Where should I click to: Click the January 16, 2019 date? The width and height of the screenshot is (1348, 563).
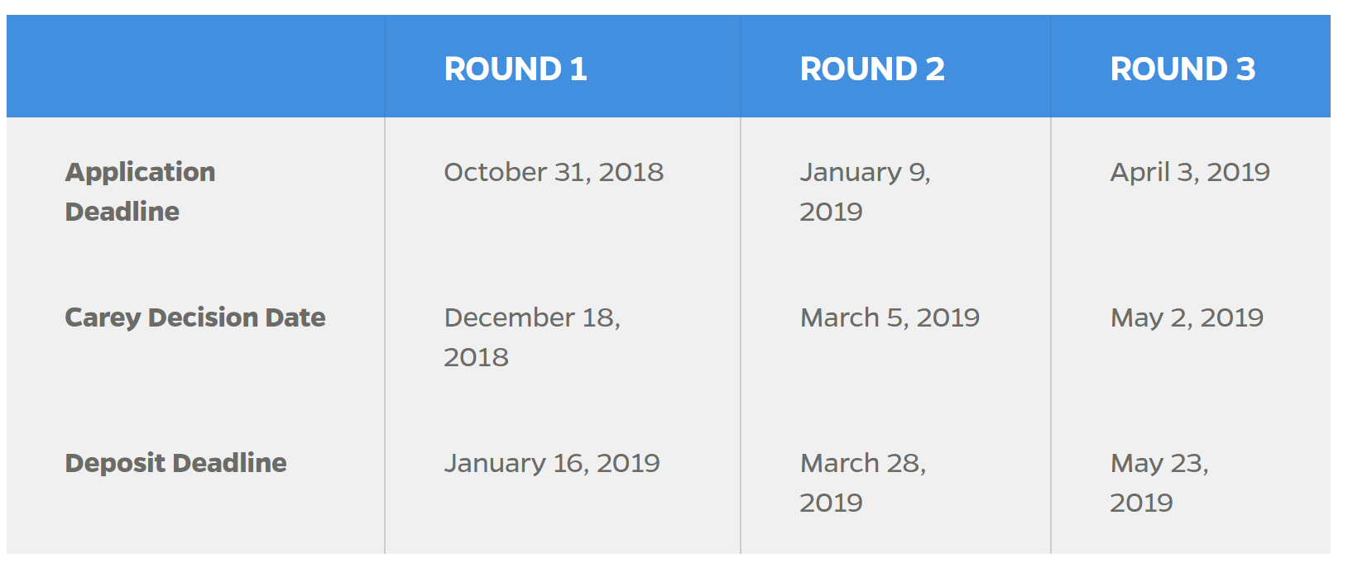pyautogui.click(x=552, y=463)
